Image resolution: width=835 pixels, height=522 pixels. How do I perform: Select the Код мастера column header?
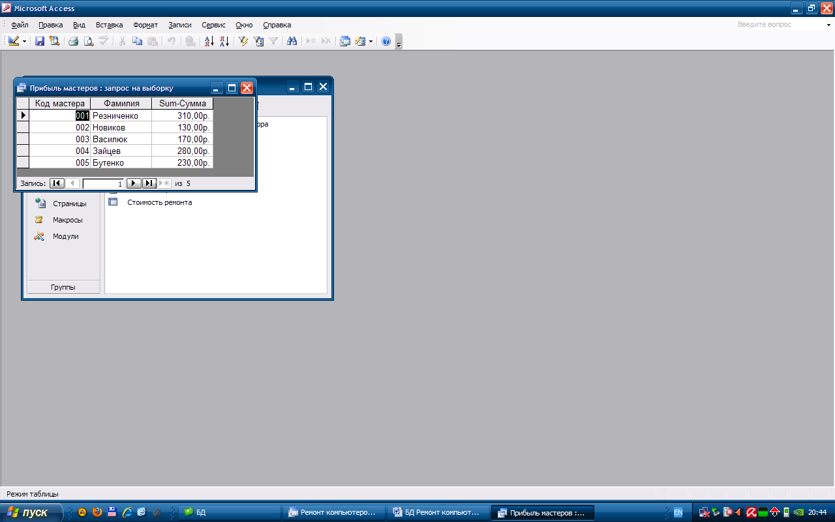(60, 103)
